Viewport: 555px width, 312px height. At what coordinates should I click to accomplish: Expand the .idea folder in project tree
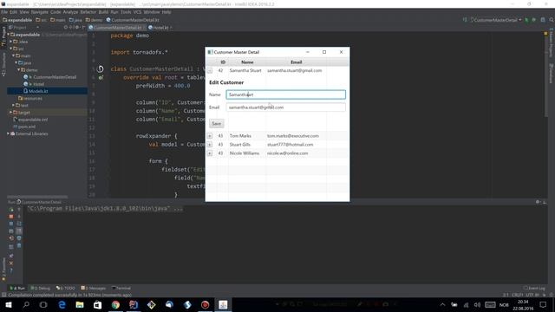point(11,42)
